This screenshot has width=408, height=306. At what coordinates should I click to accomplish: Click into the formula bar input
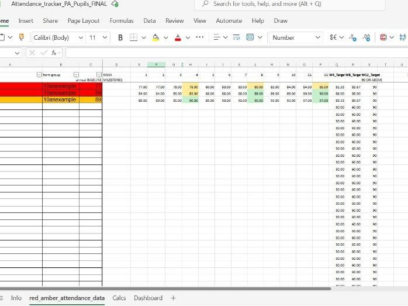point(237,53)
